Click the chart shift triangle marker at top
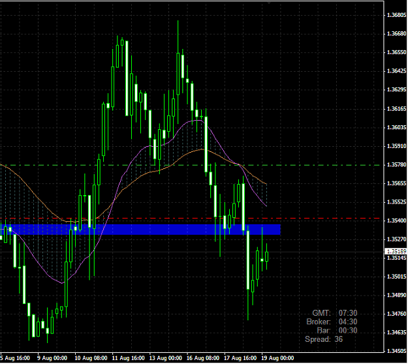 pos(270,3)
